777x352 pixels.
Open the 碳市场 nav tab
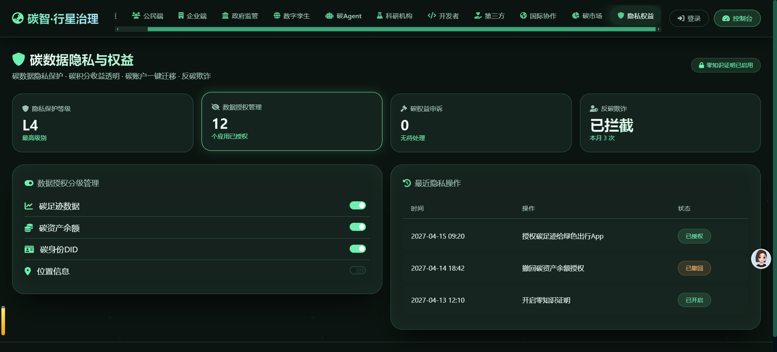[587, 16]
